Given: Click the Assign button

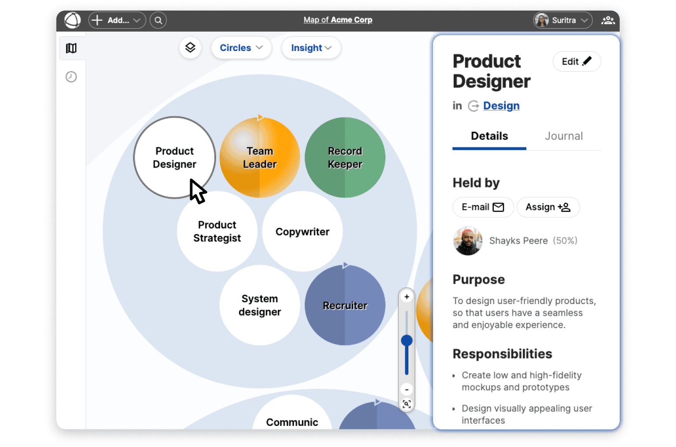Looking at the screenshot, I should click(x=547, y=207).
